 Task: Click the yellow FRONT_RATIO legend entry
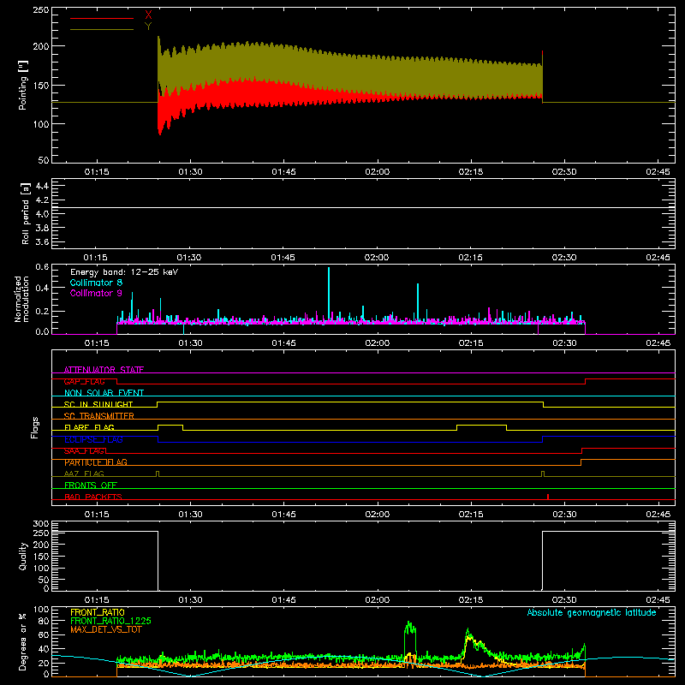(98, 612)
